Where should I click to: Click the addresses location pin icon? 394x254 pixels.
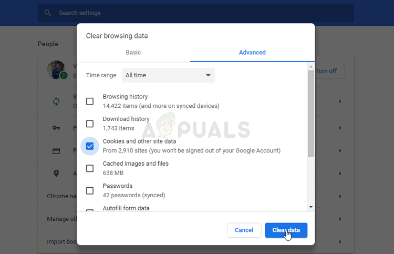[56, 173]
